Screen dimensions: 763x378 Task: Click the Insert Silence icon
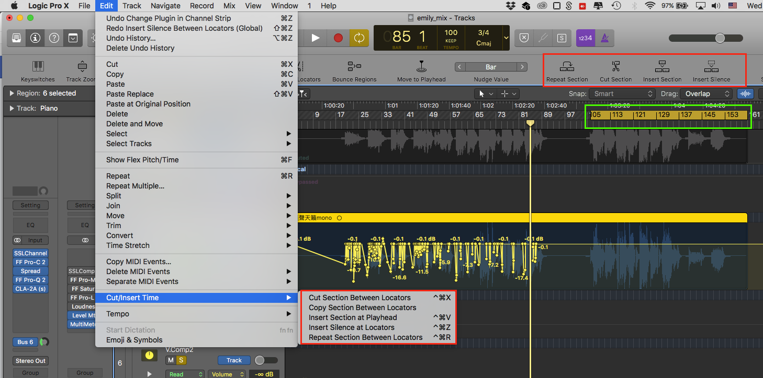[x=711, y=66]
